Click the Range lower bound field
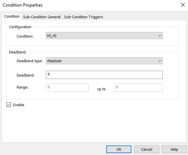The image size is (188, 155). [67, 88]
